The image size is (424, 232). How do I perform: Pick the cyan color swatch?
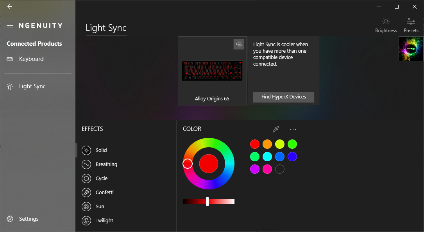(267, 157)
